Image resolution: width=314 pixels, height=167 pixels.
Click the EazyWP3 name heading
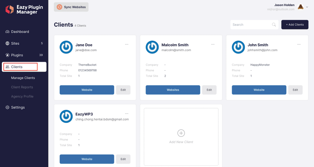click(84, 114)
